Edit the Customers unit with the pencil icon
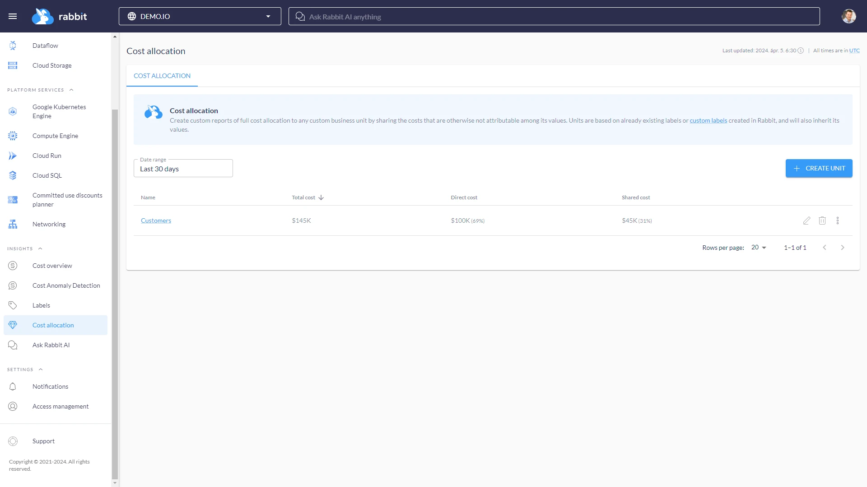The image size is (867, 487). tap(807, 221)
